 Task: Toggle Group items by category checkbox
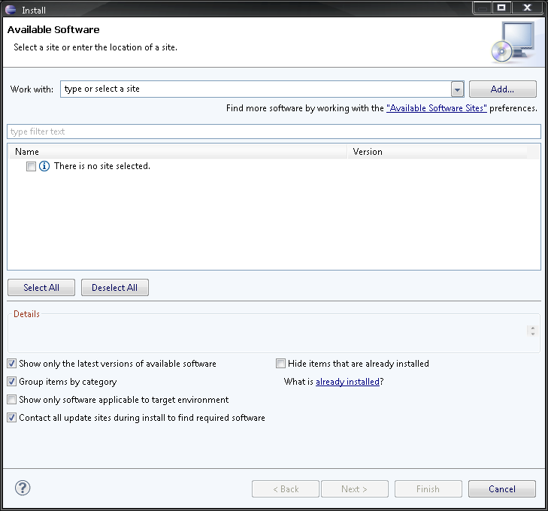[x=11, y=382]
